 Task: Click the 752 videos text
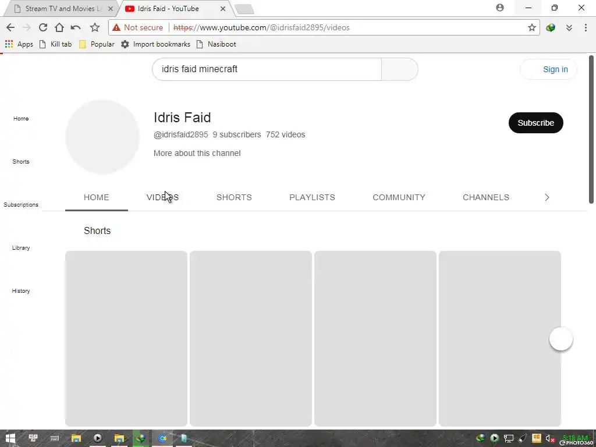tap(285, 134)
